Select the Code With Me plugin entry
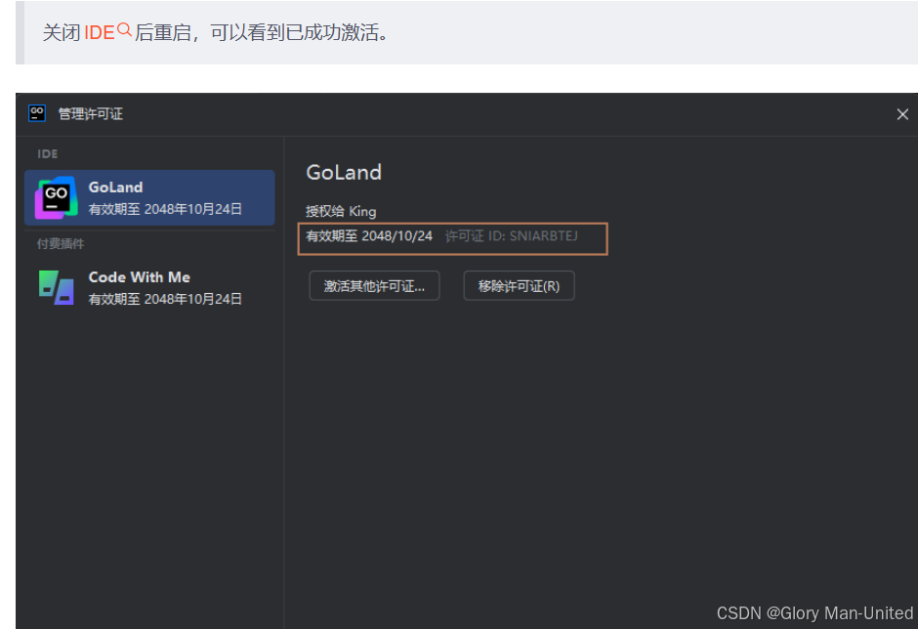This screenshot has width=918, height=629. click(x=149, y=287)
